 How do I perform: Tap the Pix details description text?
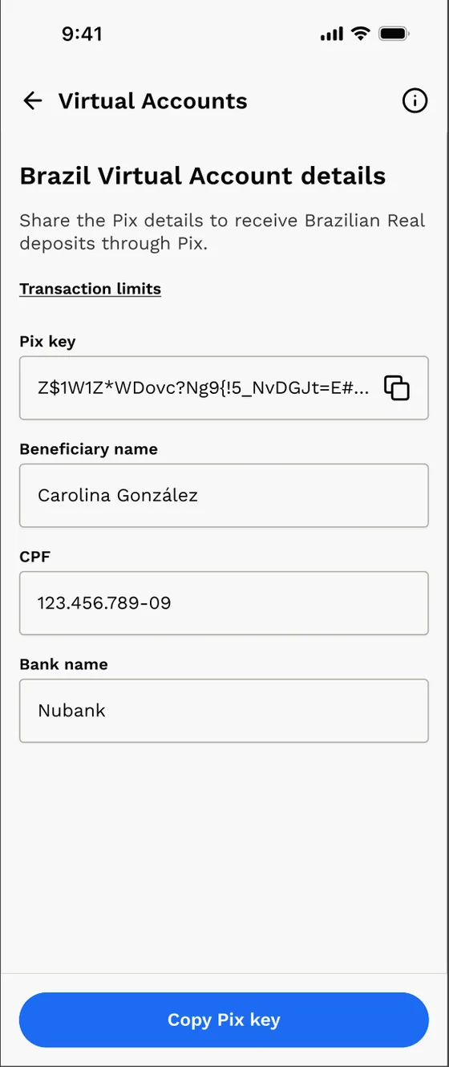[222, 232]
